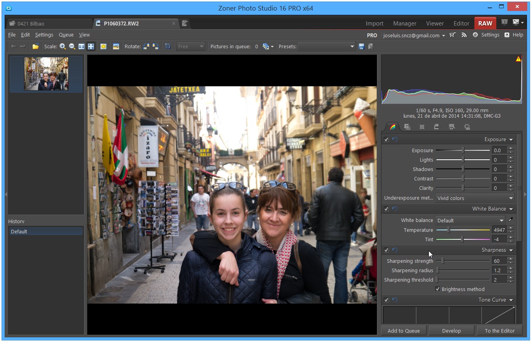This screenshot has width=532, height=342.
Task: Set scale to 1:1 view
Action: click(x=82, y=46)
